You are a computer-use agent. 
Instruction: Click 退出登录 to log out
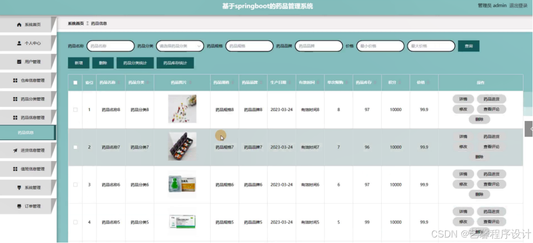click(518, 6)
